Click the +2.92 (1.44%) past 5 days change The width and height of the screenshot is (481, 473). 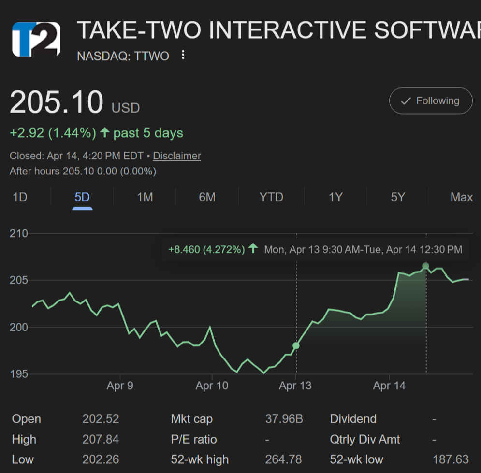click(x=96, y=133)
